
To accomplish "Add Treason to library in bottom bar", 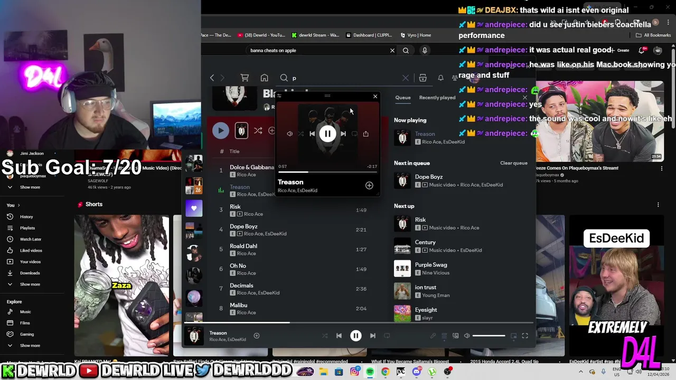I will (257, 336).
